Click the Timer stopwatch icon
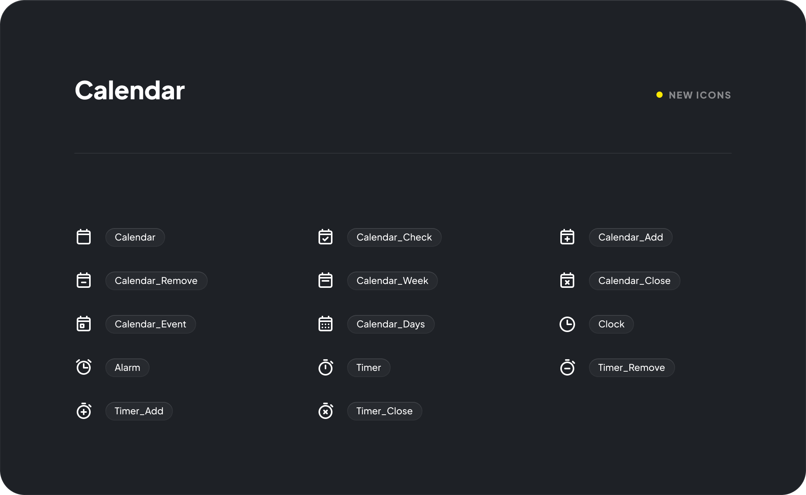The height and width of the screenshot is (495, 806). coord(325,367)
